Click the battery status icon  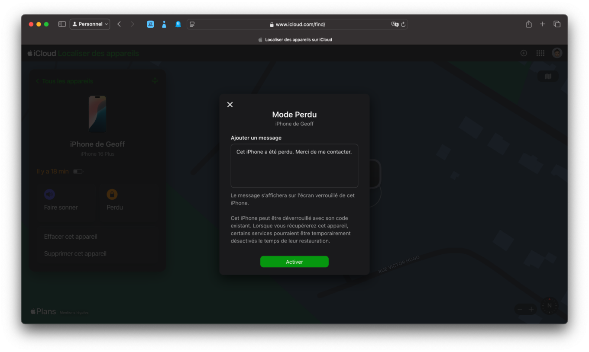pyautogui.click(x=78, y=172)
